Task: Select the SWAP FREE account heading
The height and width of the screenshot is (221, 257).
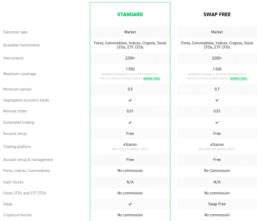Action: point(217,14)
